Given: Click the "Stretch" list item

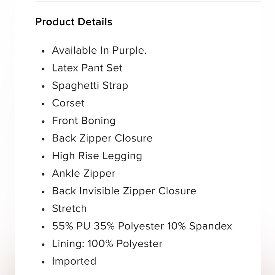Looking at the screenshot, I should tap(69, 209).
